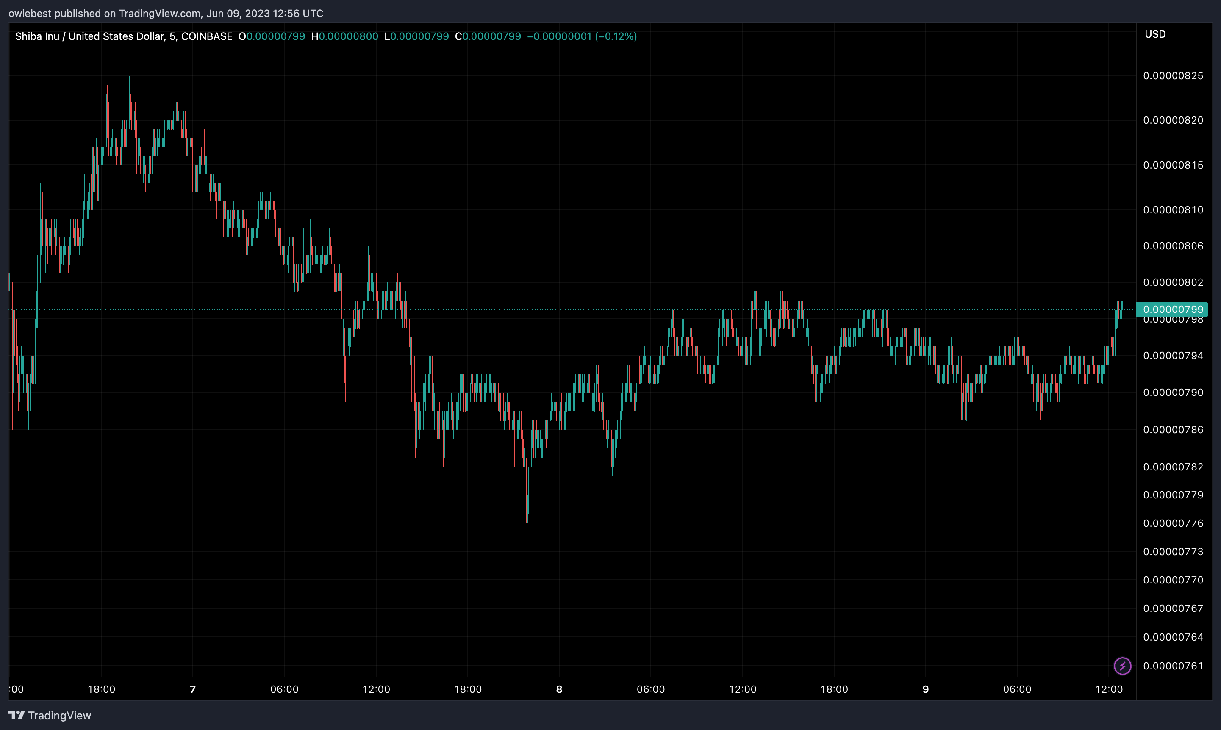The image size is (1221, 730).
Task: Click the bold date label 8
Action: pyautogui.click(x=559, y=689)
